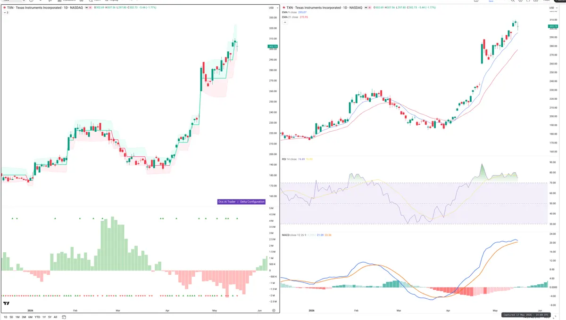The image size is (566, 320).
Task: Click the Ocs Ai Trader Delta Configuration label
Action: click(x=241, y=201)
